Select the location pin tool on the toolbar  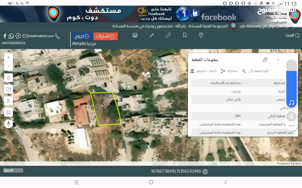[201, 35]
